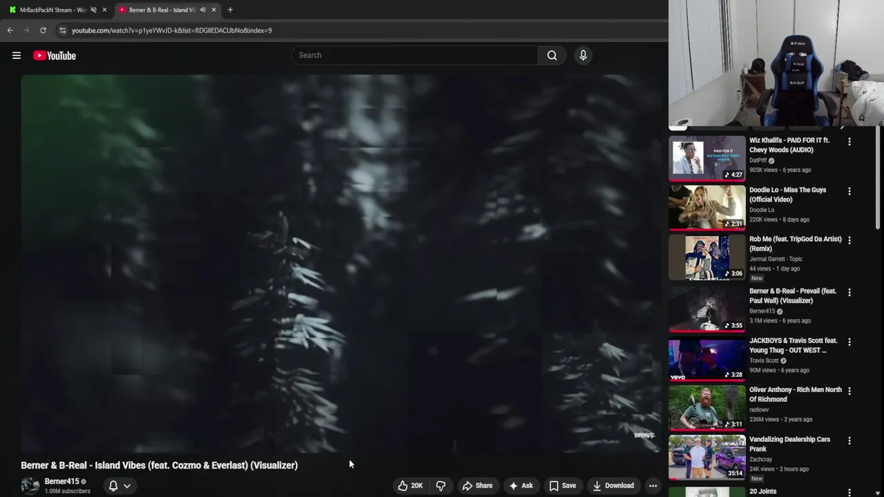Open title JACKBOYS & Travis Scott feat. Young Thug
Screen dimensions: 884x497
(x=793, y=345)
